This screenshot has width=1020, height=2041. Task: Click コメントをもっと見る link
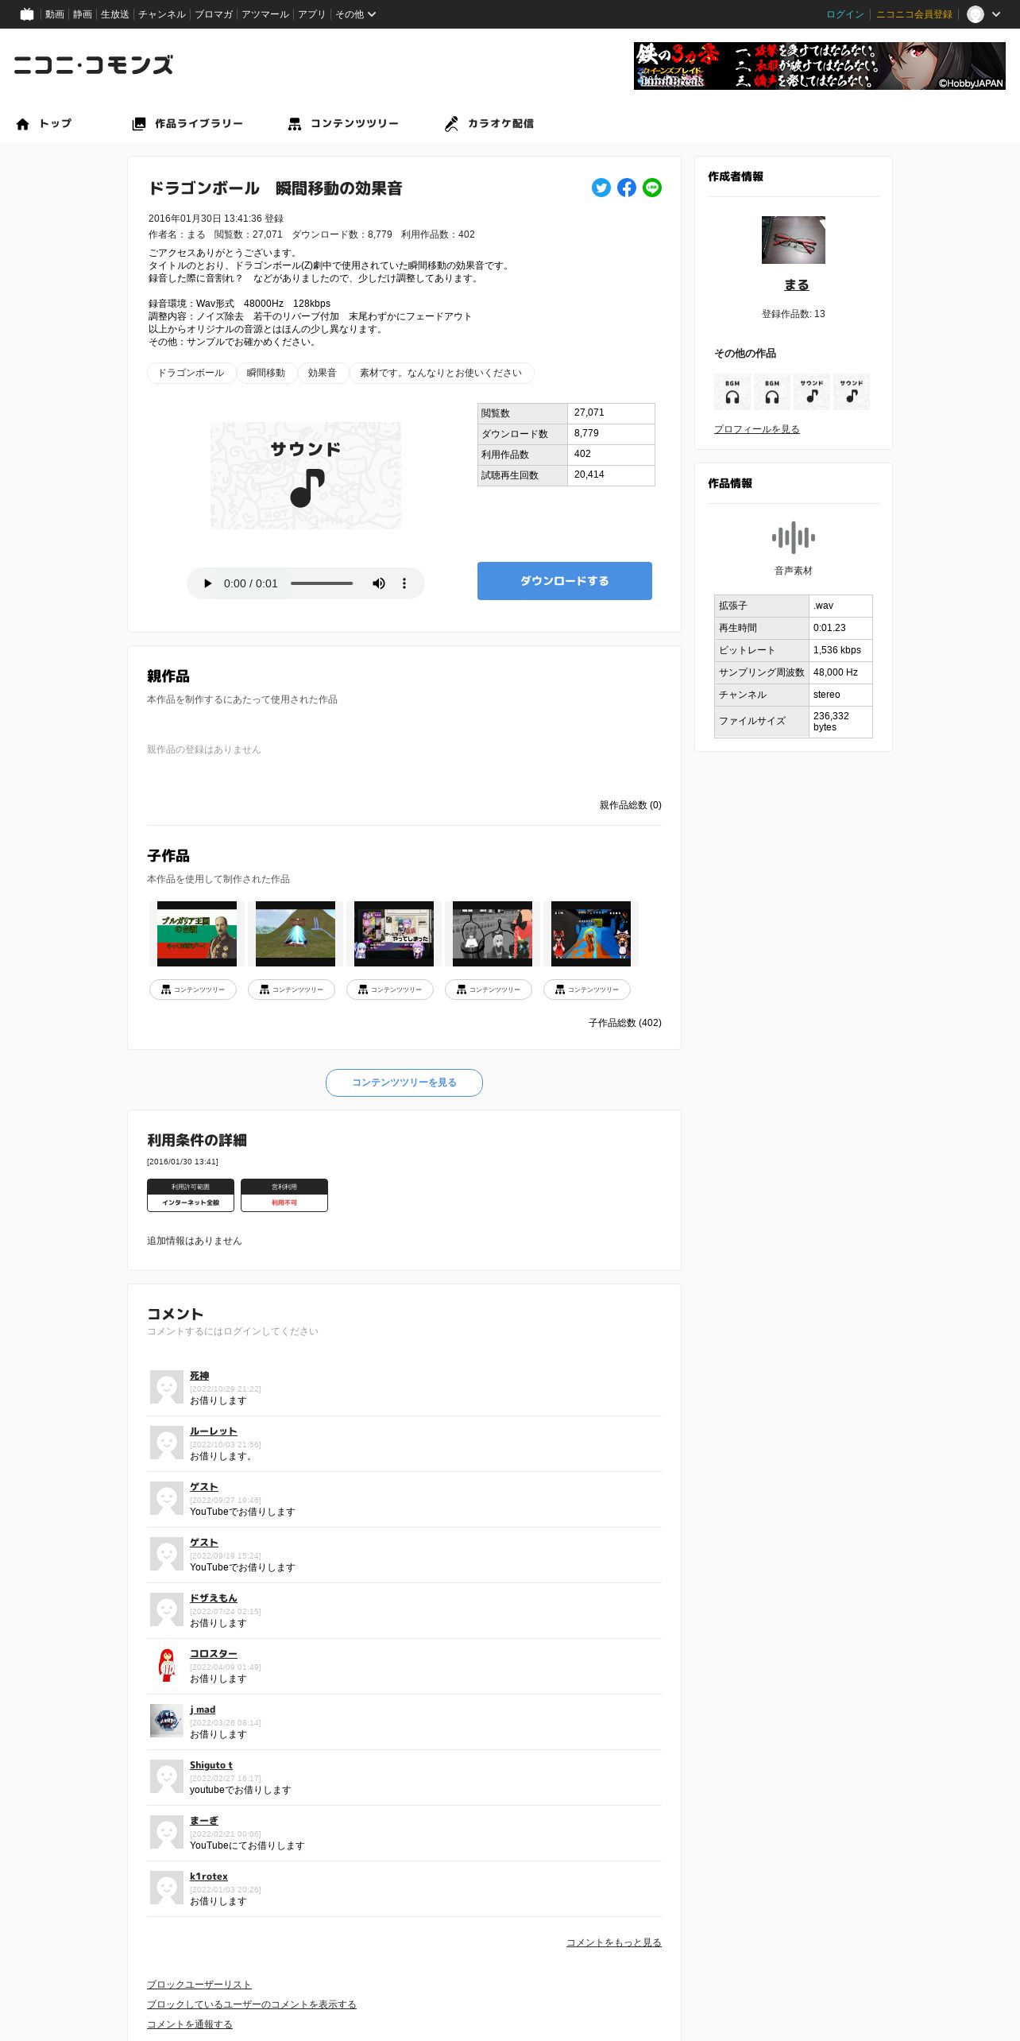(x=614, y=1942)
